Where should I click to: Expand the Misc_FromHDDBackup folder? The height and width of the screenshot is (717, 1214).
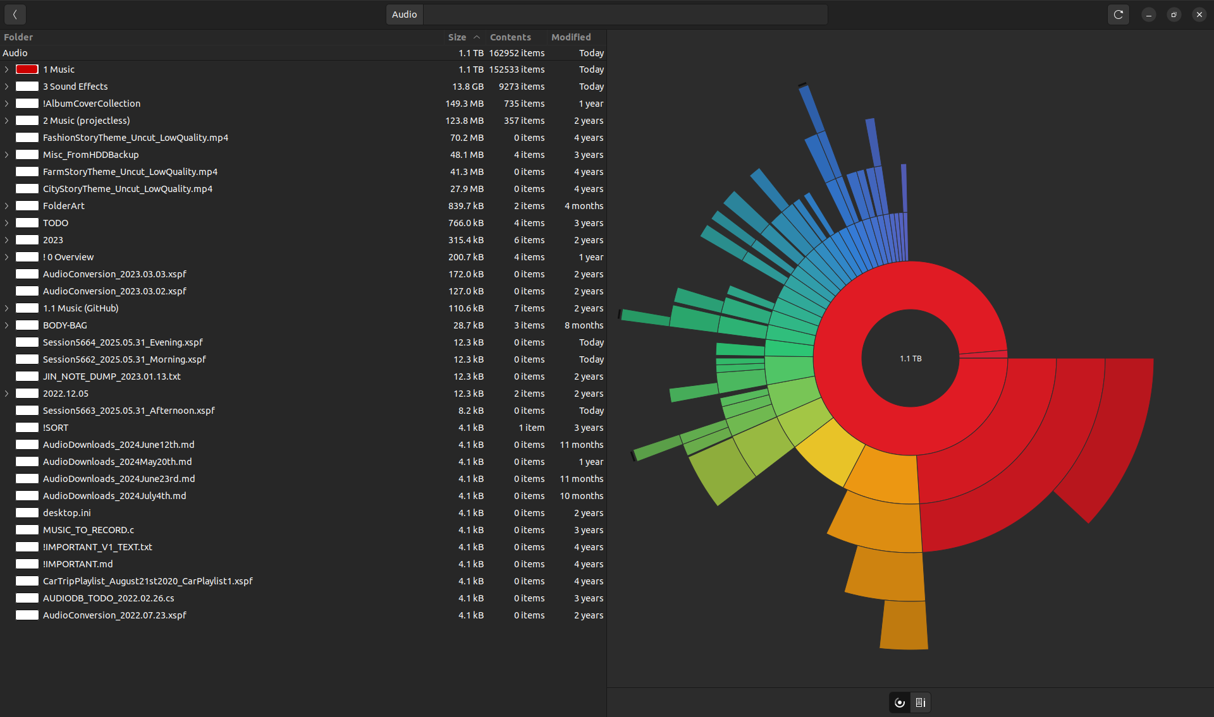click(x=6, y=155)
